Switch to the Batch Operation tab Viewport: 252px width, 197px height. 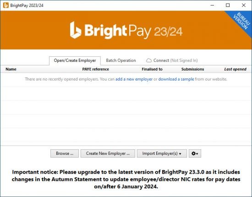click(121, 60)
